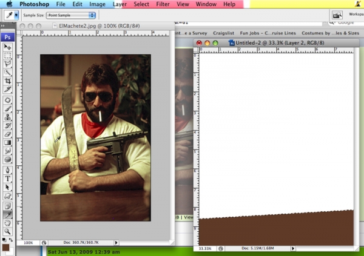Open the Filter menu
Image resolution: width=364 pixels, height=256 pixels.
click(x=163, y=4)
